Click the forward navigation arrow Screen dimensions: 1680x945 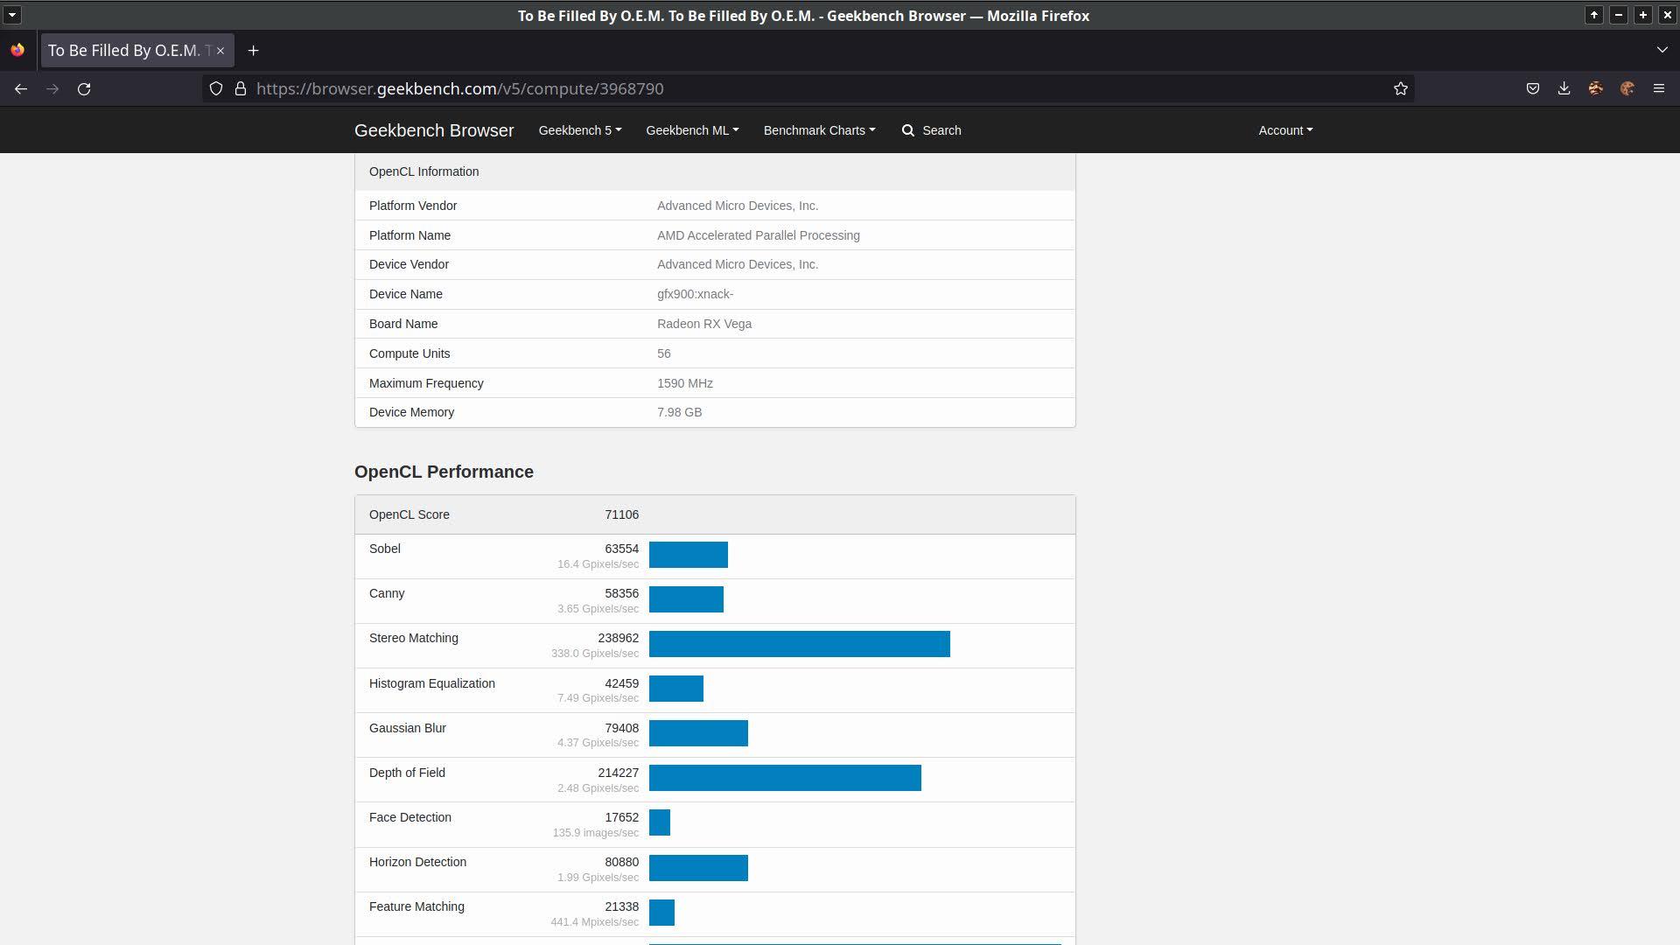(52, 88)
